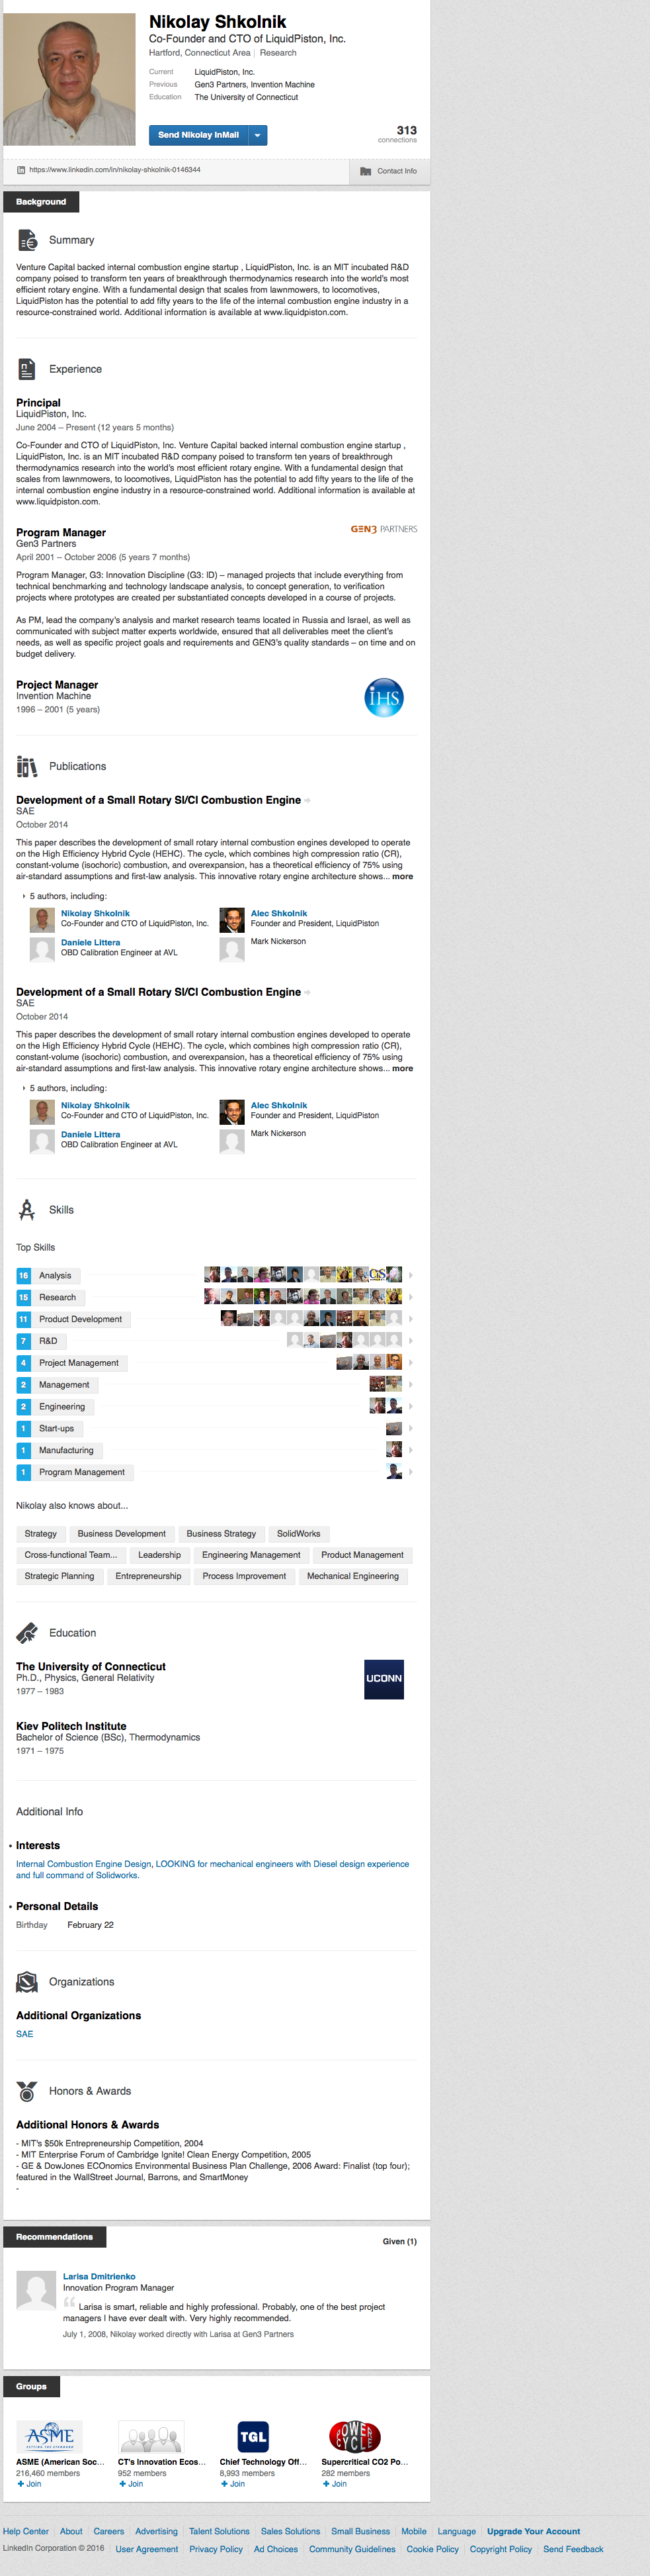Join the ASME group
Image resolution: width=650 pixels, height=2576 pixels.
30,2484
